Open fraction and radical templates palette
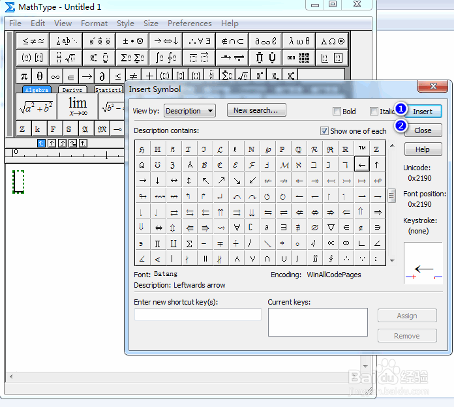This screenshot has width=454, height=407. (x=66, y=57)
